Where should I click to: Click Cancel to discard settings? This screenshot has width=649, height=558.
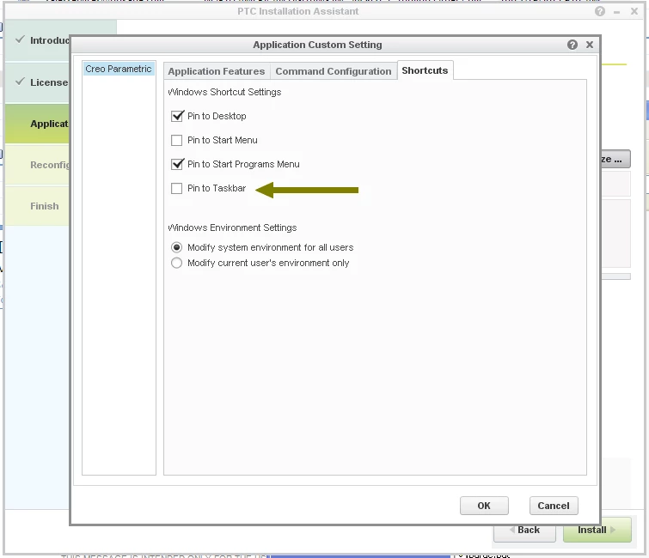[x=554, y=506]
